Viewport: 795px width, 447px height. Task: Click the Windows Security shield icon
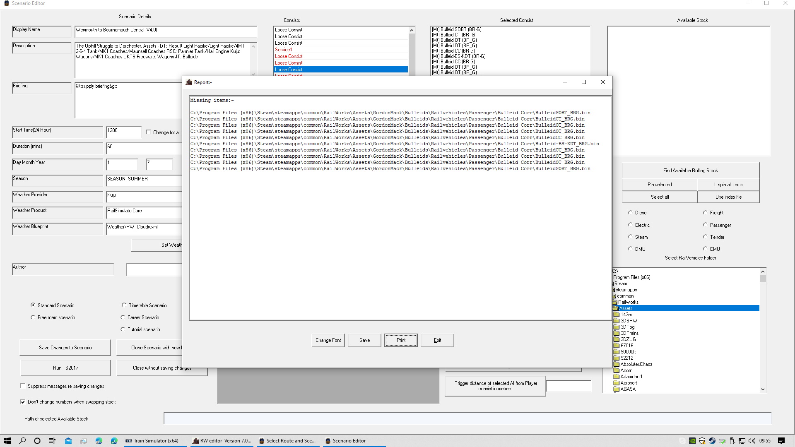point(702,441)
